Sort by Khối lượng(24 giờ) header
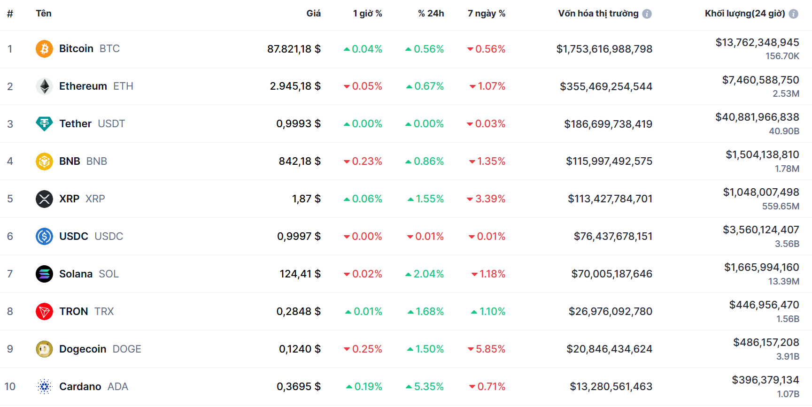This screenshot has width=812, height=407. click(x=745, y=13)
